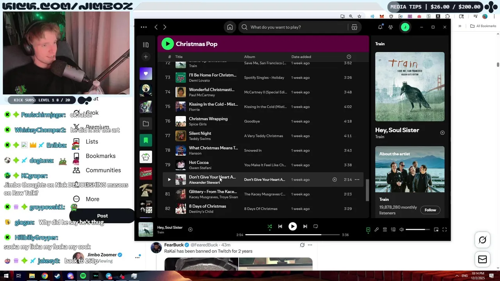Screen dimensions: 500x281
Task: Click the Title column header
Action: click(x=179, y=57)
